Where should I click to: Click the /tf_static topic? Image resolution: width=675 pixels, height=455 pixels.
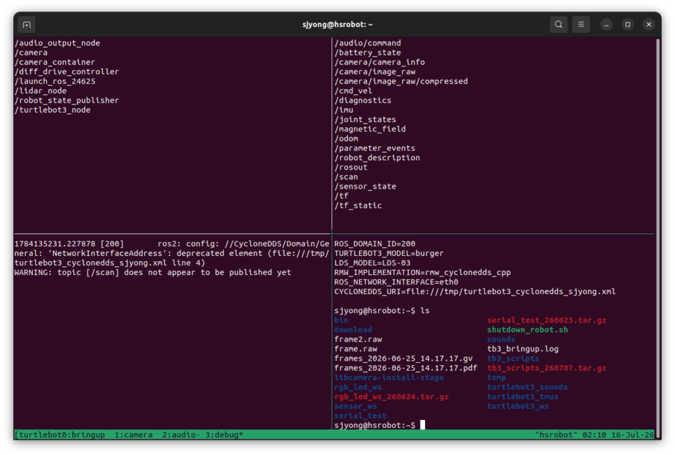coord(358,205)
